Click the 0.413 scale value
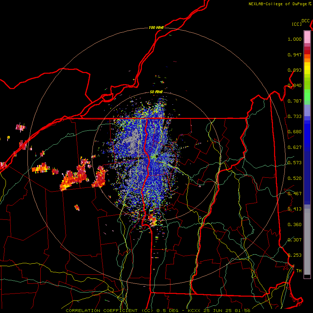Viewport: 313px width, 313px height. tap(295, 209)
